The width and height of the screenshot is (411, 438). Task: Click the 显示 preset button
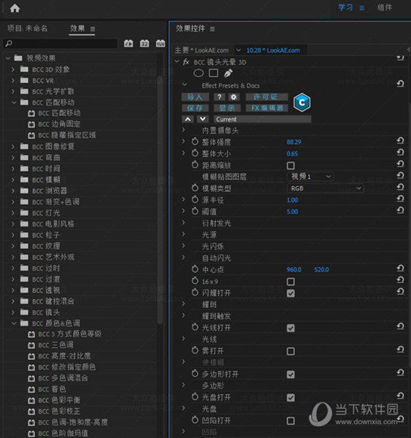227,108
